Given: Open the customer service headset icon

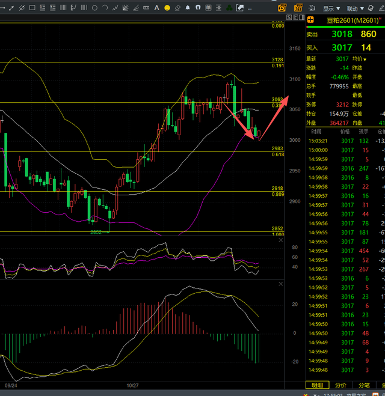Looking at the screenshot, I should pyautogui.click(x=371, y=8).
